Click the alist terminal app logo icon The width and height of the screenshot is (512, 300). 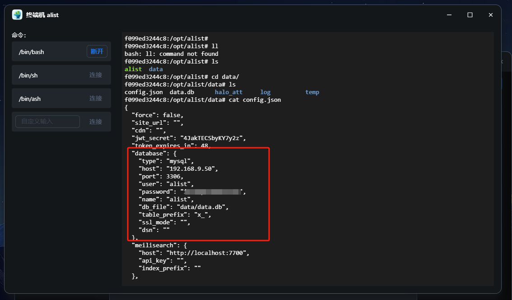coord(17,15)
